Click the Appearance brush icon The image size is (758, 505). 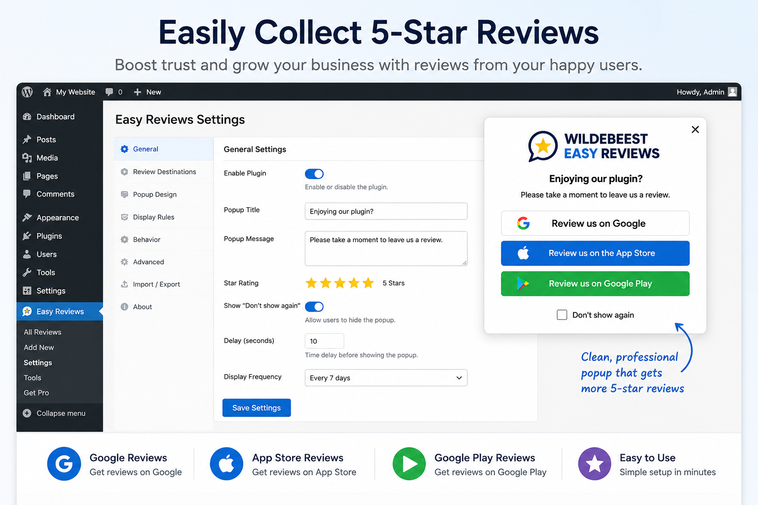point(27,217)
